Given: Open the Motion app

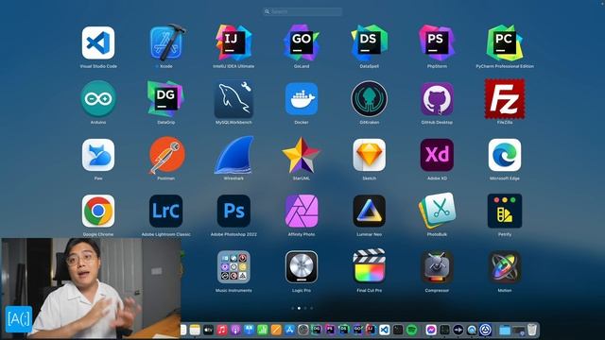Looking at the screenshot, I should click(x=505, y=266).
